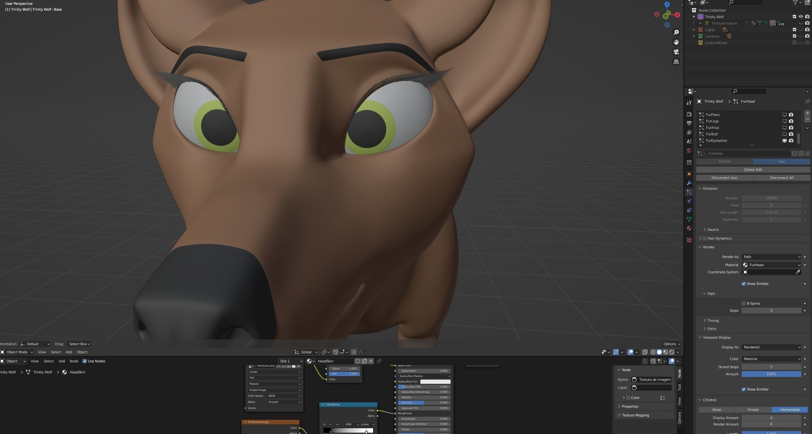This screenshot has height=434, width=812.
Task: Select solid viewport shading
Action: point(659,352)
